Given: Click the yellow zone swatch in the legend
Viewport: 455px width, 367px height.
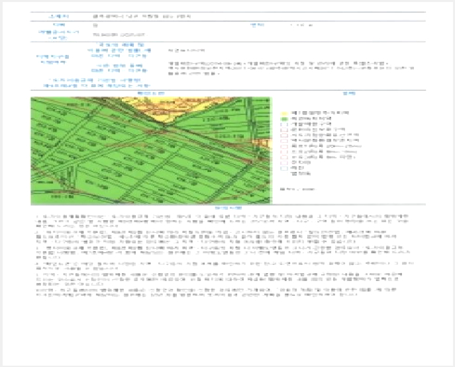Looking at the screenshot, I should pos(284,113).
